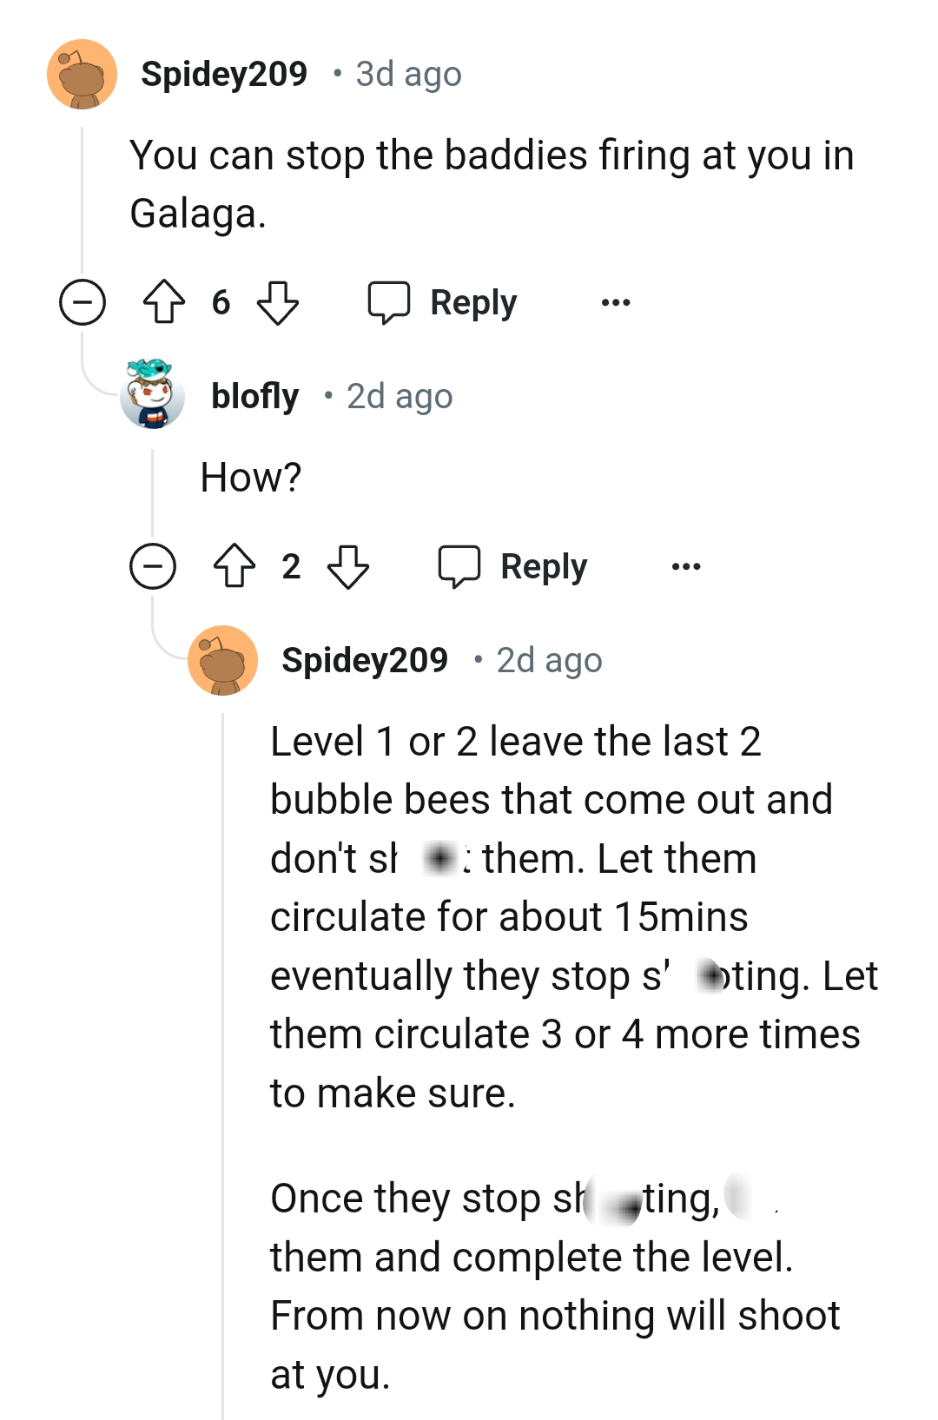Open Spidey209 profile from nested reply username
938x1420 pixels.
[365, 661]
